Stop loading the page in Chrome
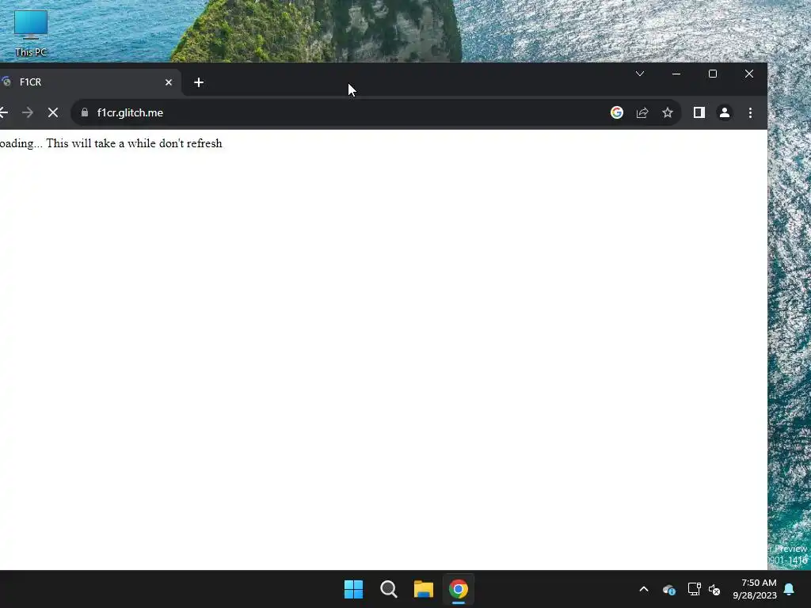 click(x=53, y=112)
